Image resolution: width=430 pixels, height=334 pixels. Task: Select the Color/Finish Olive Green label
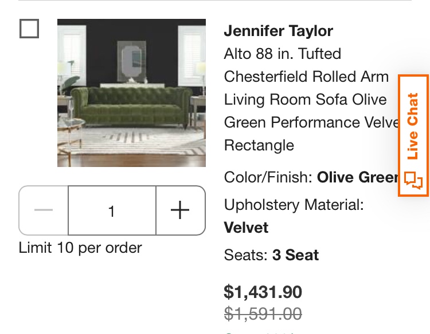(311, 177)
